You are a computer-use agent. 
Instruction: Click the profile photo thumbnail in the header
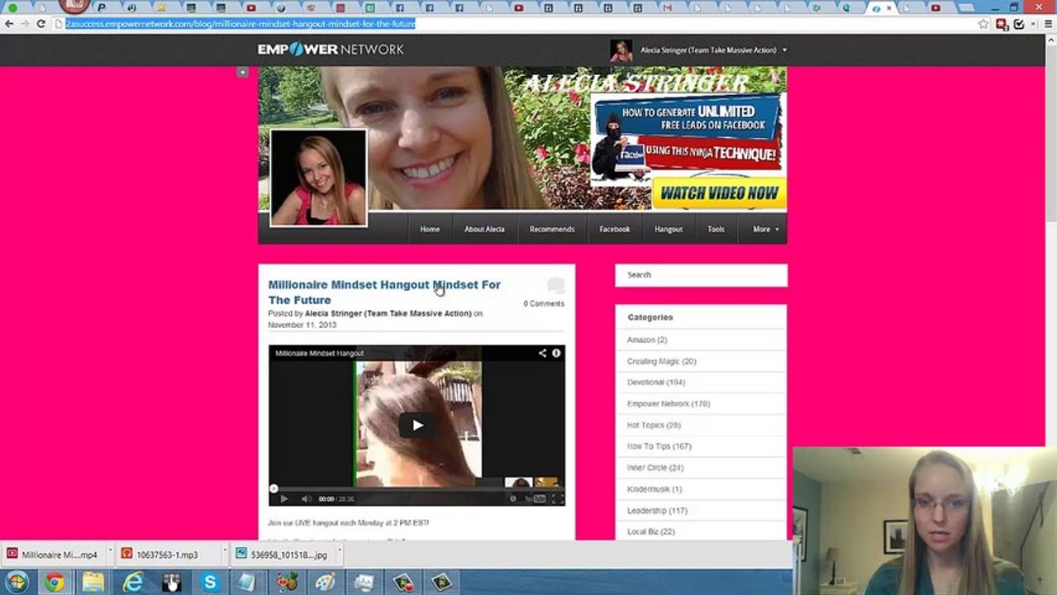[318, 178]
